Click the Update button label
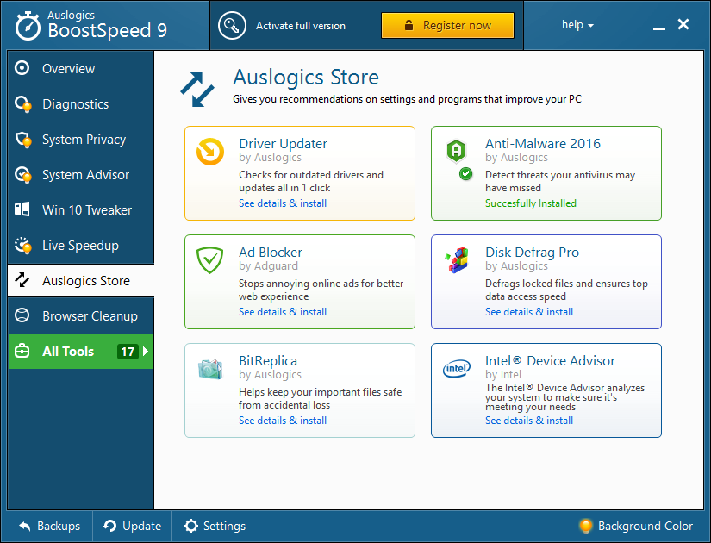The width and height of the screenshot is (711, 543). [141, 527]
